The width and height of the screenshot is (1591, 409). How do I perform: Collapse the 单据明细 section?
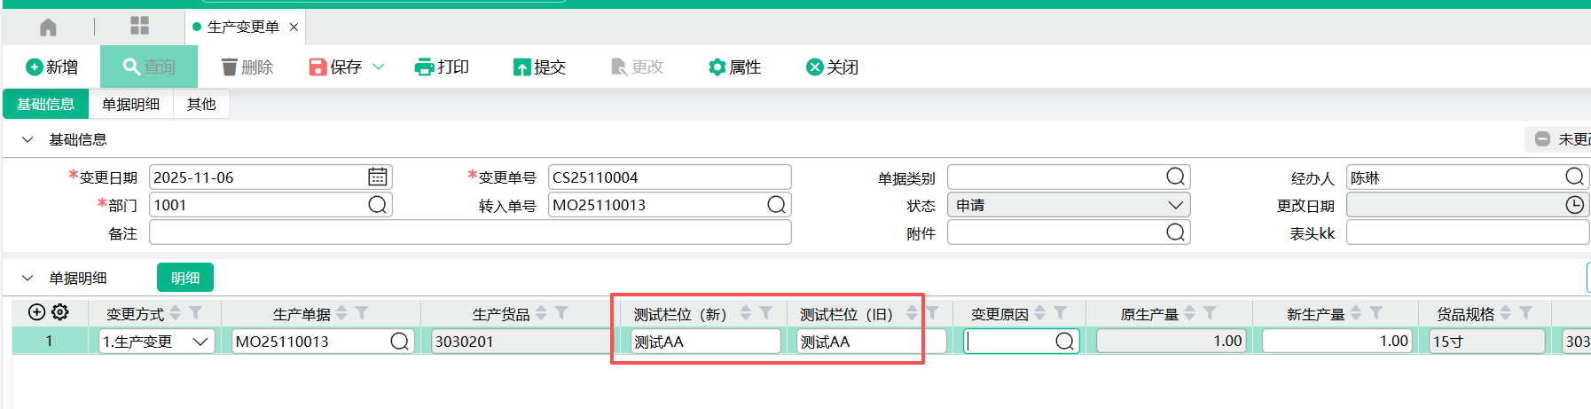27,278
